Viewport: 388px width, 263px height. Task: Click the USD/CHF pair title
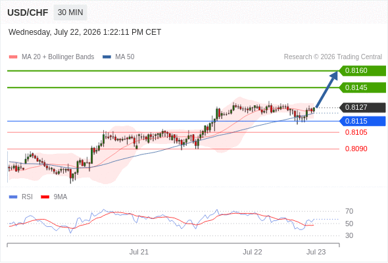pyautogui.click(x=28, y=12)
